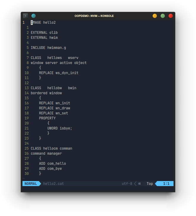The width and height of the screenshot is (196, 216).
Task: Click the opening brace on line 20
Action: (48, 123)
